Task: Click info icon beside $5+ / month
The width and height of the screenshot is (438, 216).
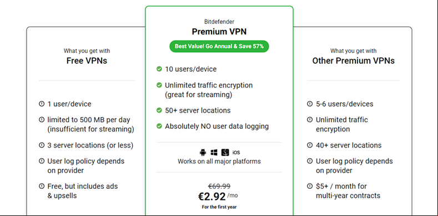Action: pos(310,186)
